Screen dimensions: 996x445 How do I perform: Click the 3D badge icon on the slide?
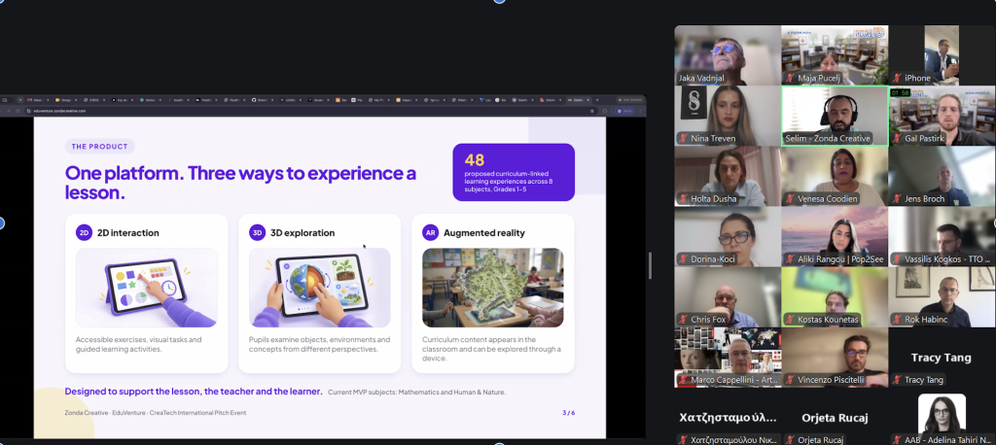[x=257, y=232]
